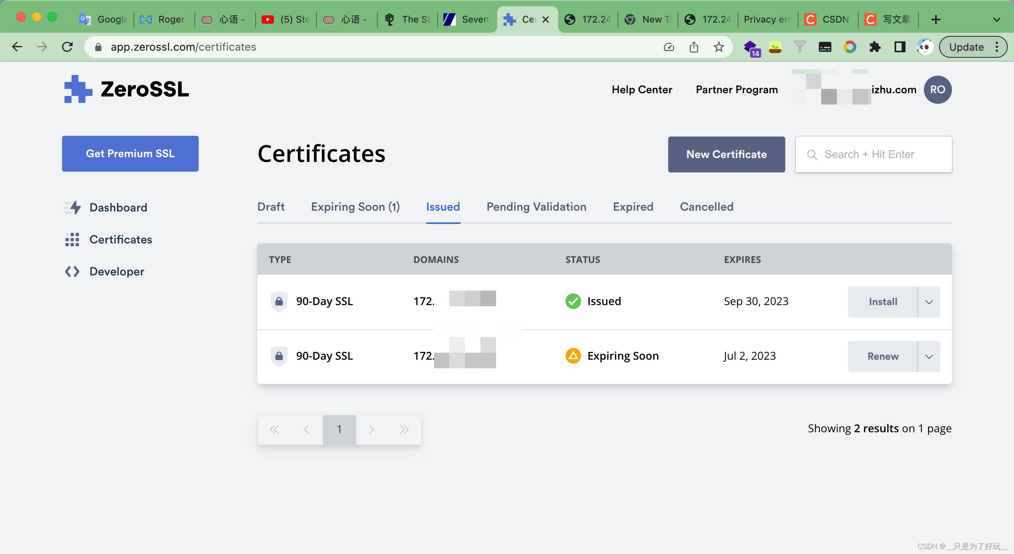Click the browser forward arrow

coord(42,47)
